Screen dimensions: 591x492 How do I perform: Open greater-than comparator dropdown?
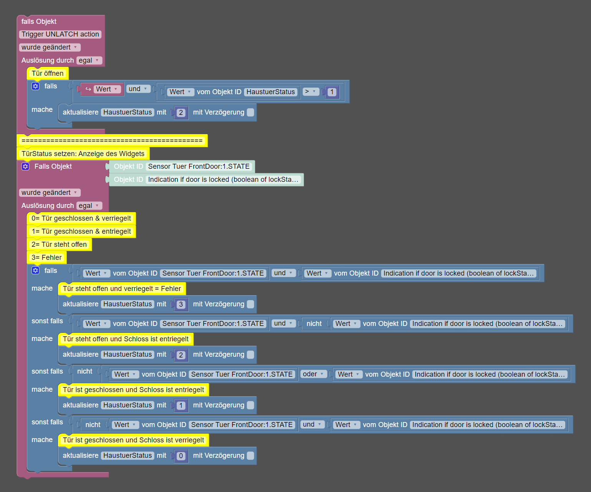[311, 91]
